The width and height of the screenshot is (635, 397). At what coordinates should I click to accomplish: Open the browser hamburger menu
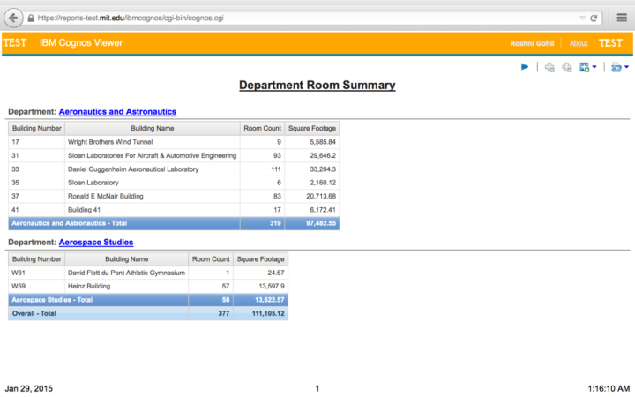coord(620,18)
